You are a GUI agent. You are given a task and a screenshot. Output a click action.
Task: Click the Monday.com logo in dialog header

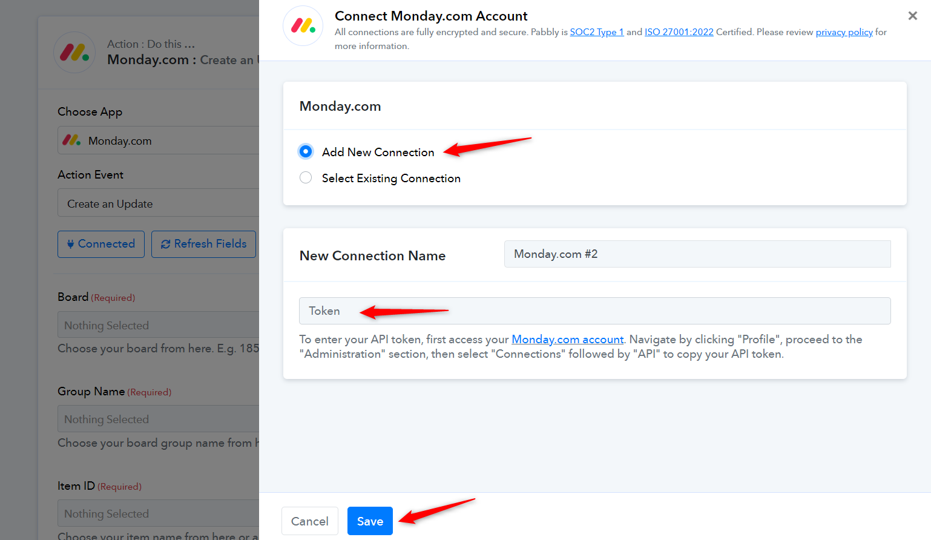coord(303,25)
